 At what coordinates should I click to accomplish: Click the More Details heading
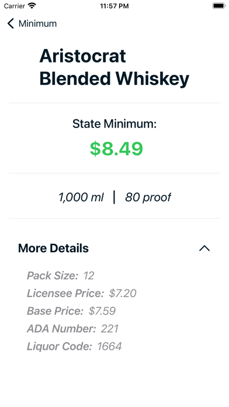[53, 249]
